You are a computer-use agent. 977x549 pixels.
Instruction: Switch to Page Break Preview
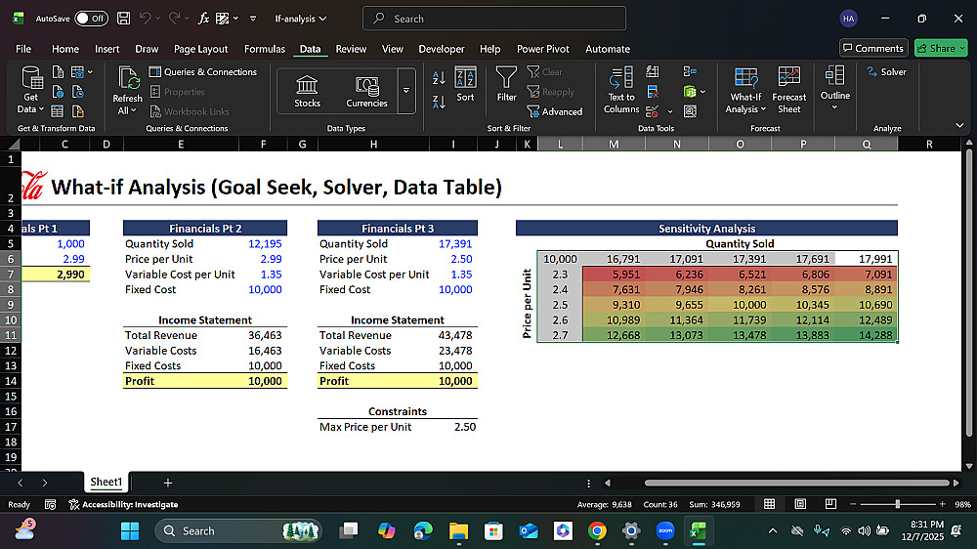[x=830, y=503]
